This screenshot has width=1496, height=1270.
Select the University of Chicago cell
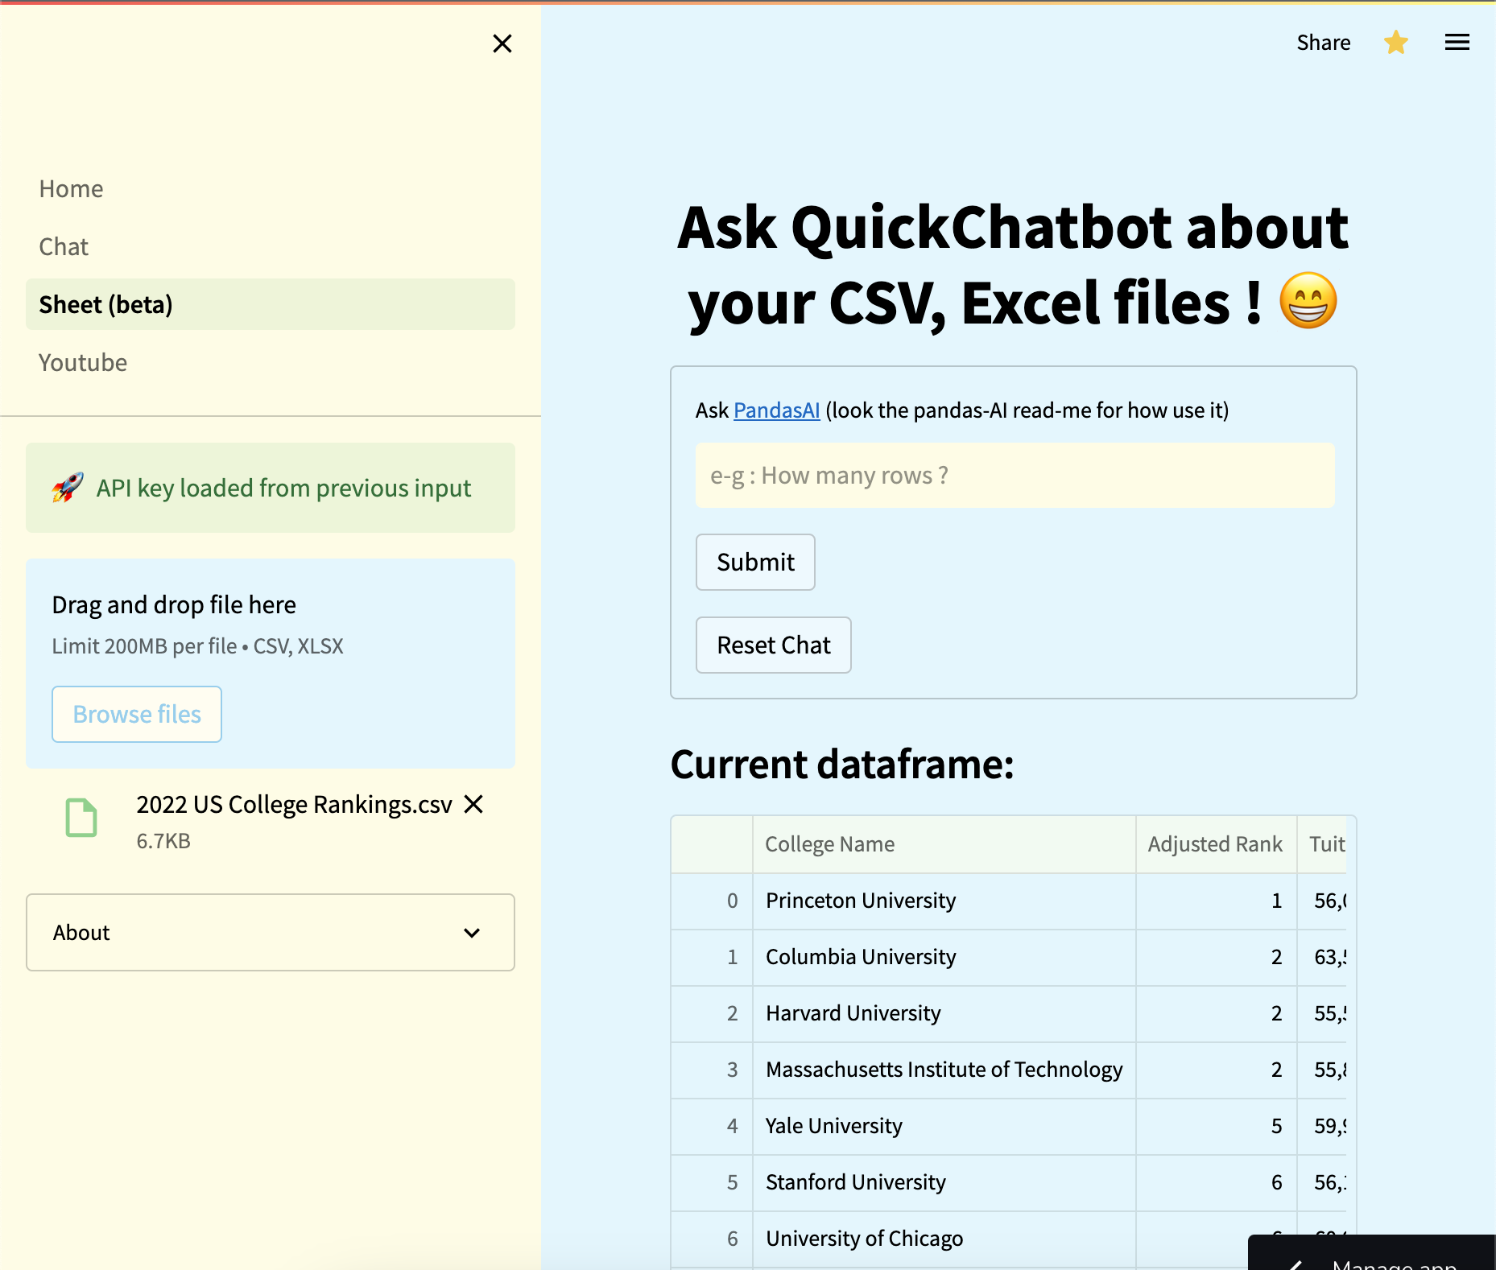[944, 1239]
